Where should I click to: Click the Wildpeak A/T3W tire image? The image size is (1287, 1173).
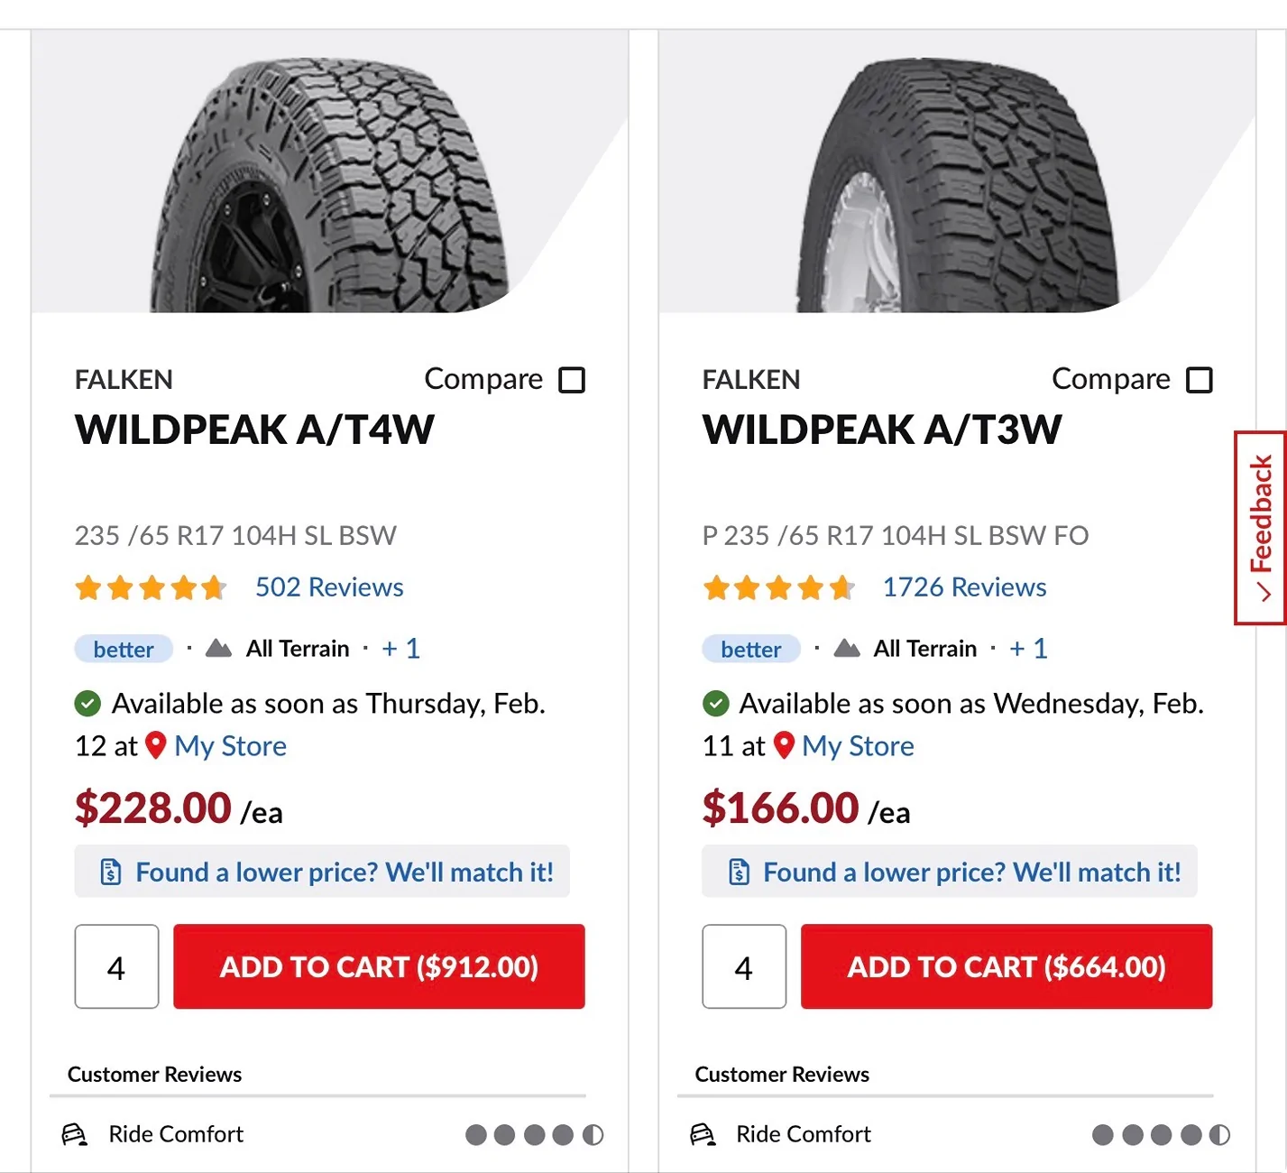pos(957,185)
